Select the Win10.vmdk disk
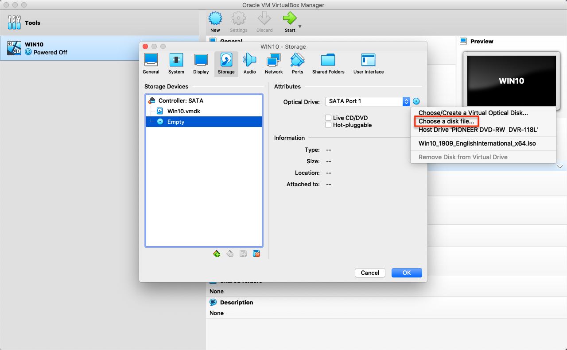The height and width of the screenshot is (350, 567). pos(204,111)
